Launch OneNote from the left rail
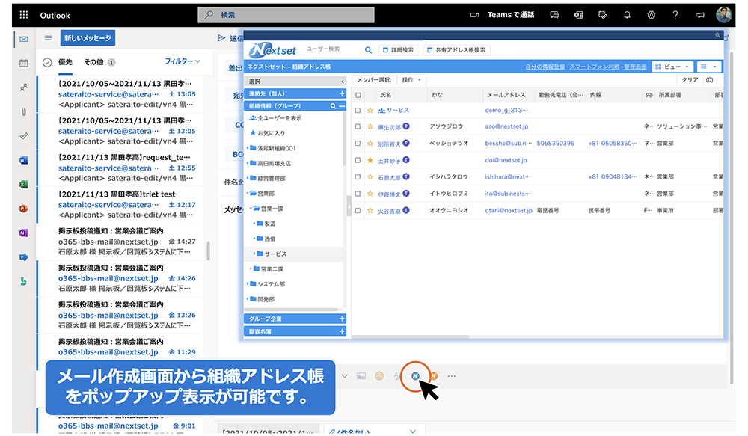The width and height of the screenshot is (748, 436). 24,233
